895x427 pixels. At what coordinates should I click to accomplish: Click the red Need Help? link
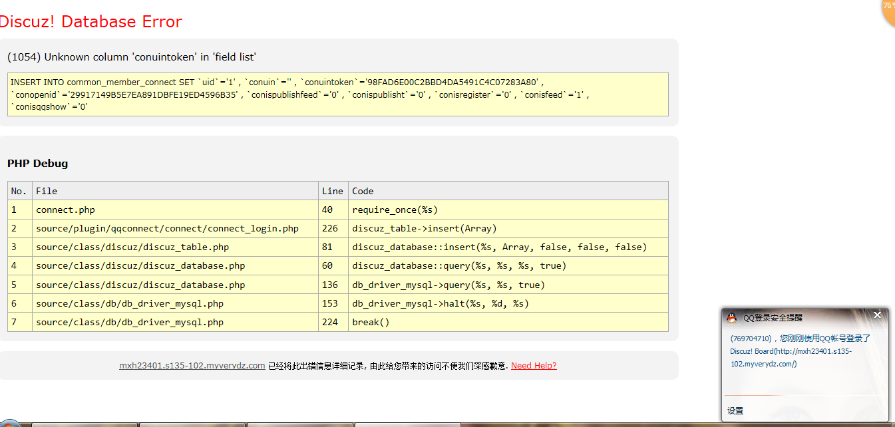(x=534, y=366)
